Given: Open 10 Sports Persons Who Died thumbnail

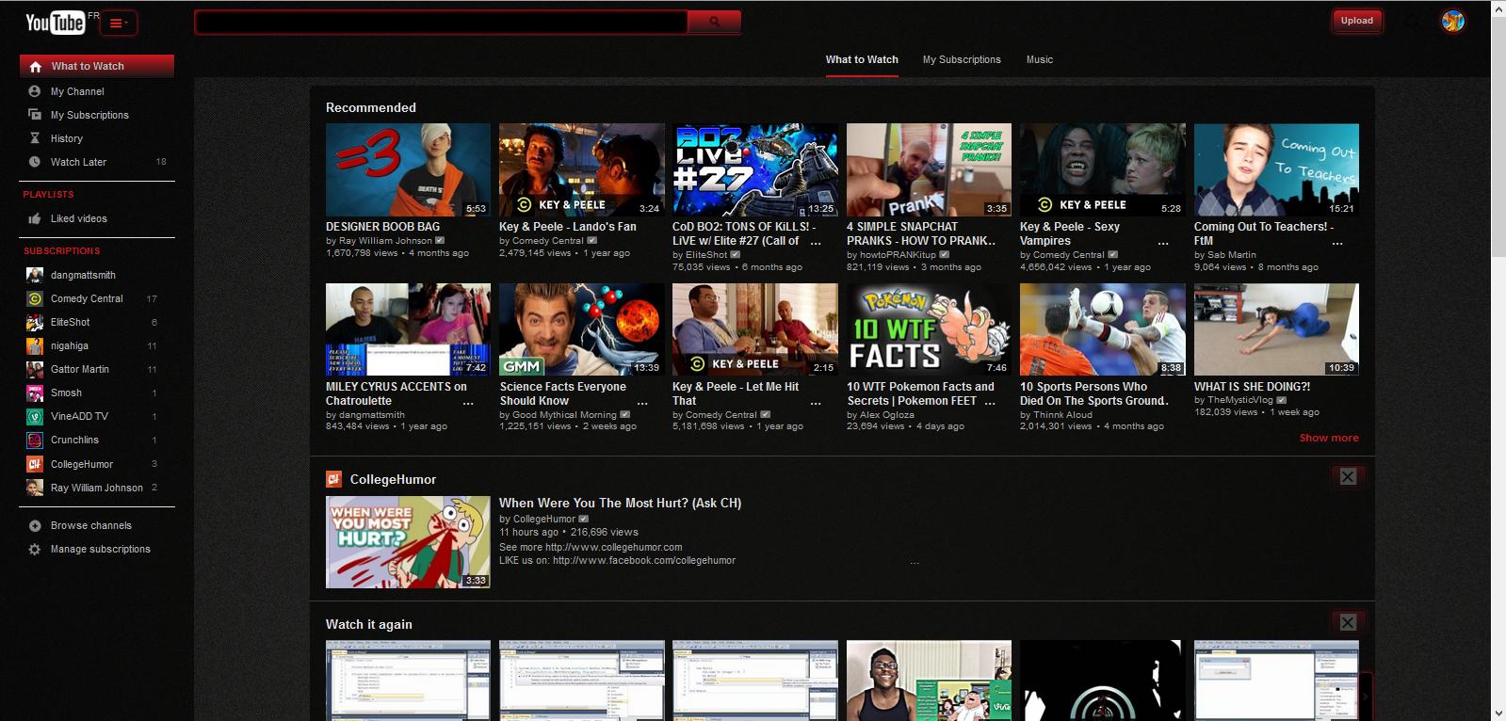Looking at the screenshot, I should tap(1103, 329).
